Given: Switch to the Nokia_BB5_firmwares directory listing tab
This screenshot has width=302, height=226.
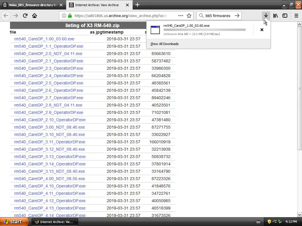Looking at the screenshot, I should pos(33,5).
